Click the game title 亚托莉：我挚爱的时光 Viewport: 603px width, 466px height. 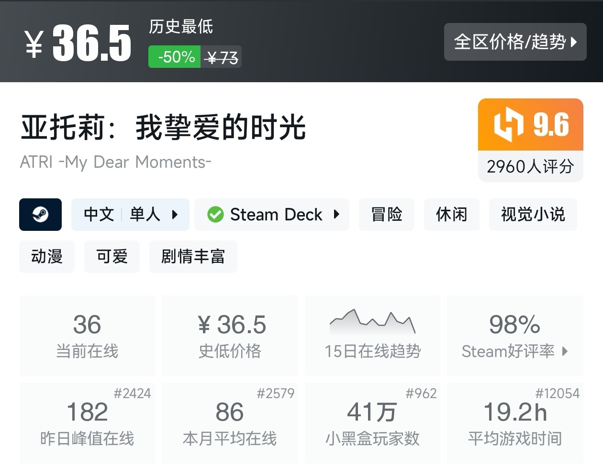[163, 127]
